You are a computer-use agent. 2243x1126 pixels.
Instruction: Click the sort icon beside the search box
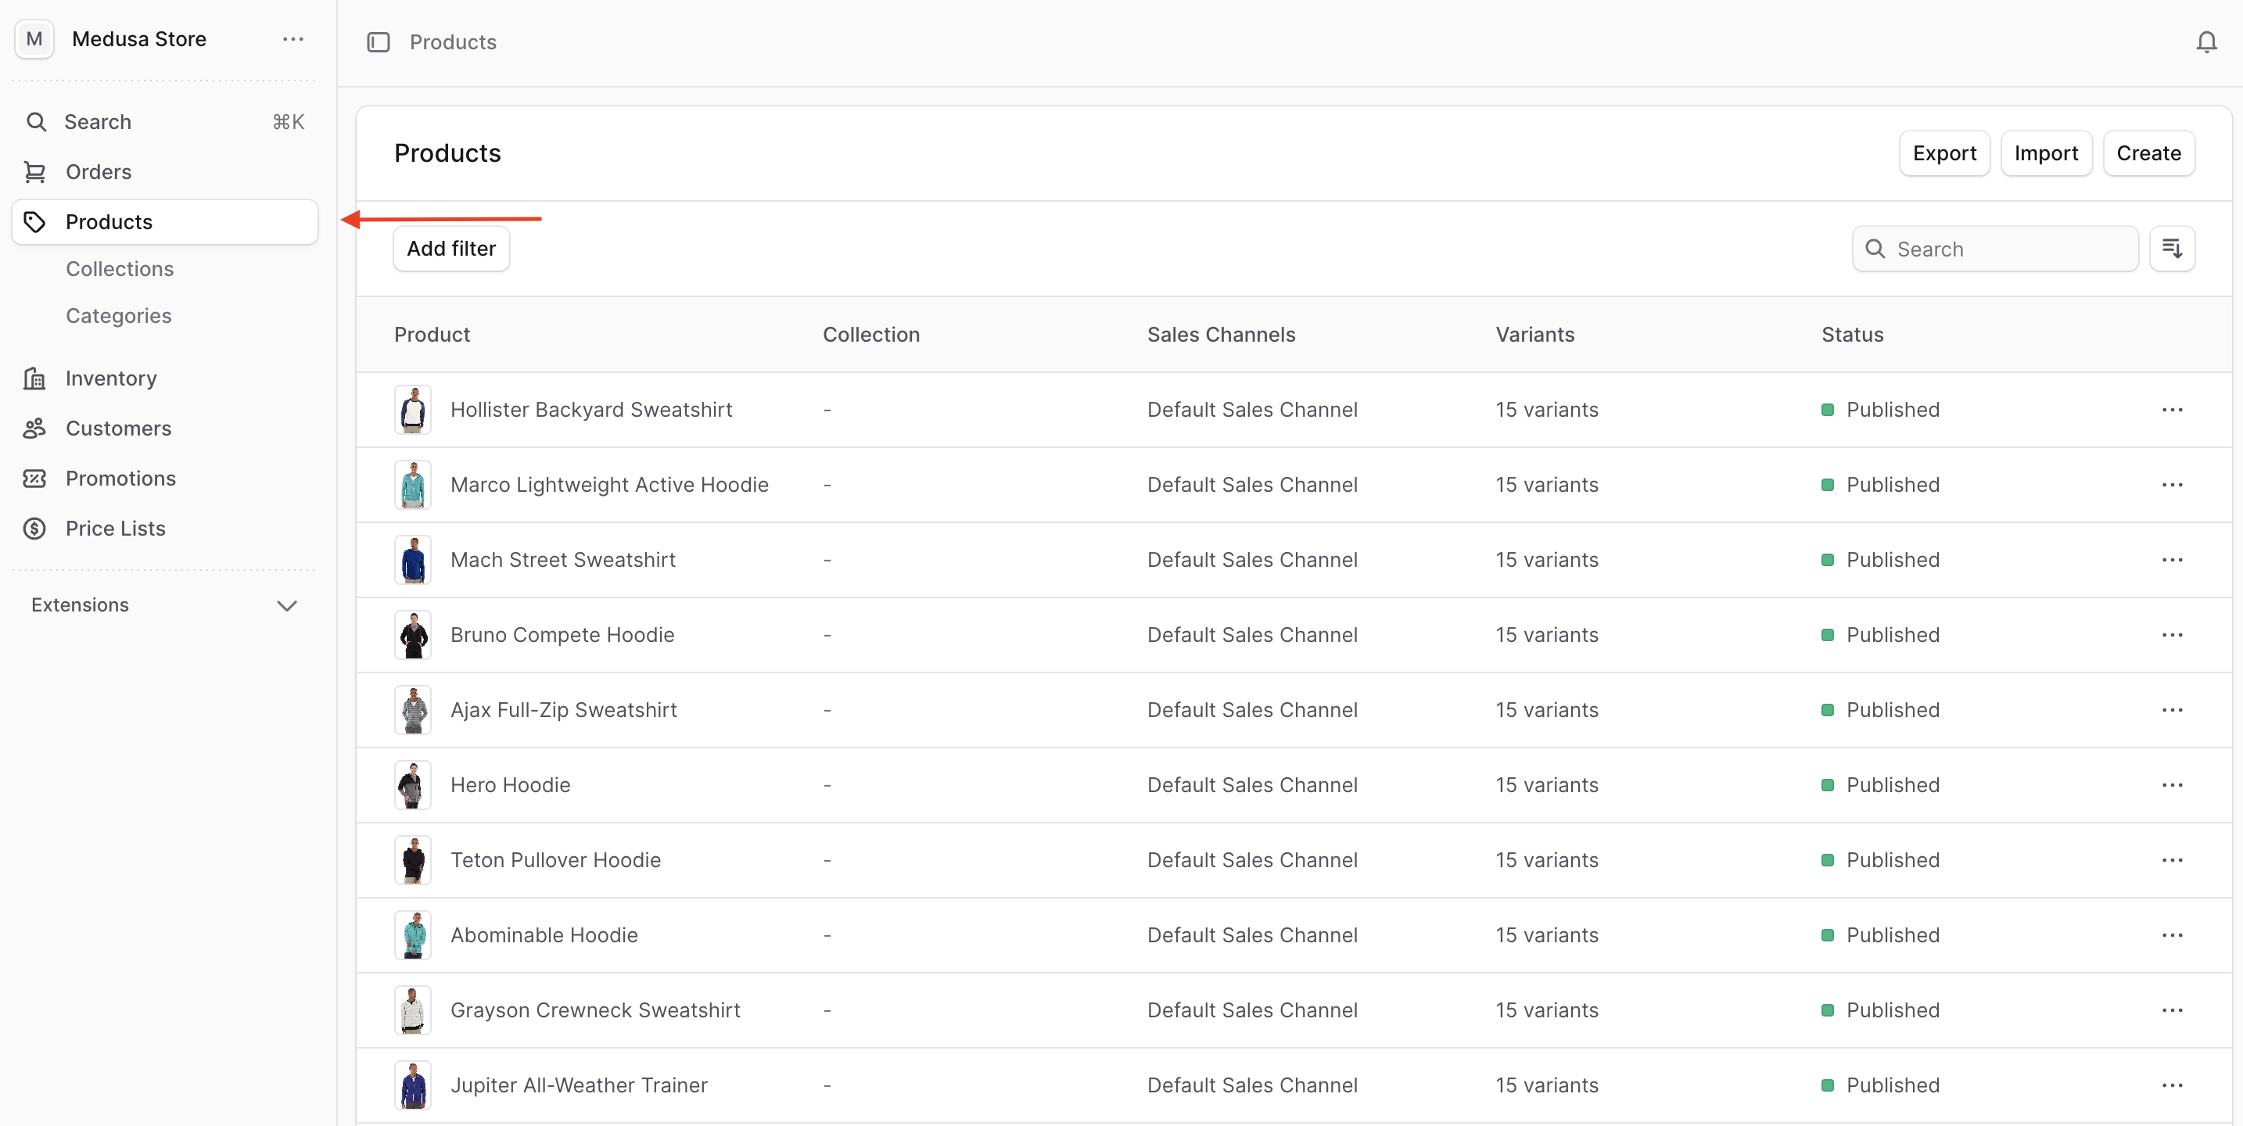[x=2173, y=248]
